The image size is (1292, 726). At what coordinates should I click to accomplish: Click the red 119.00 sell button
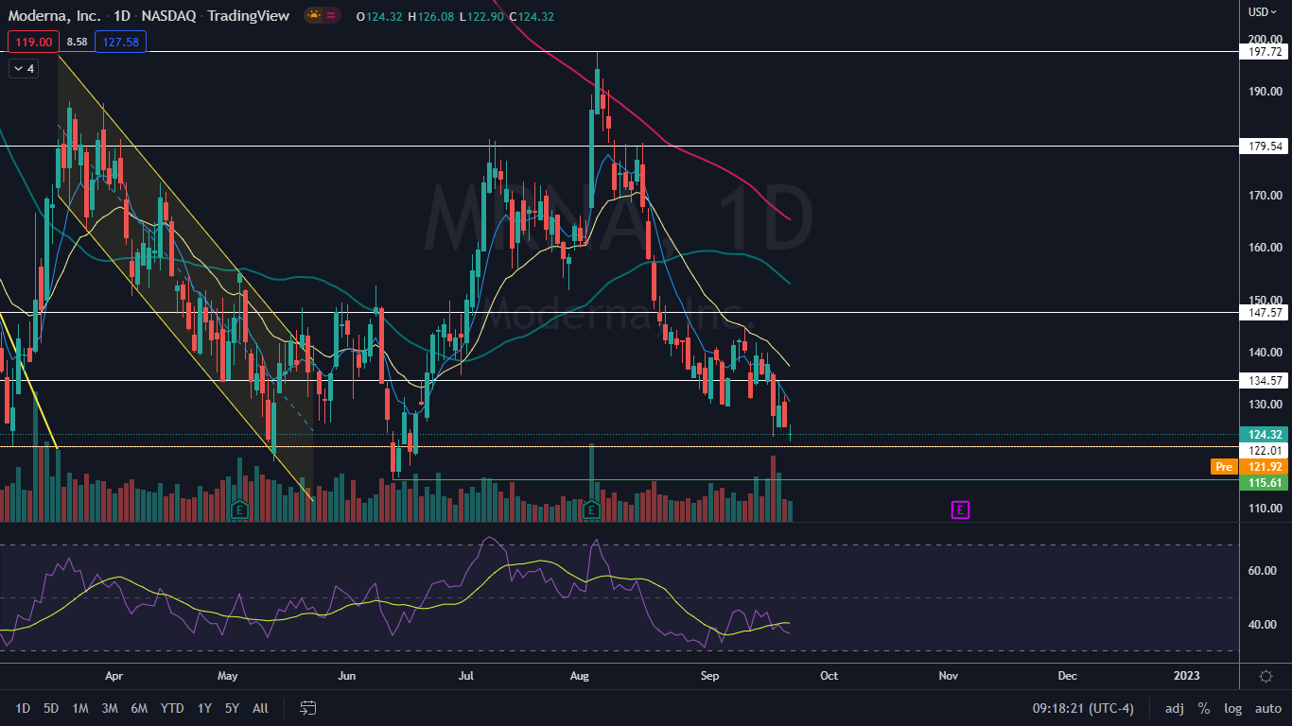tap(34, 42)
